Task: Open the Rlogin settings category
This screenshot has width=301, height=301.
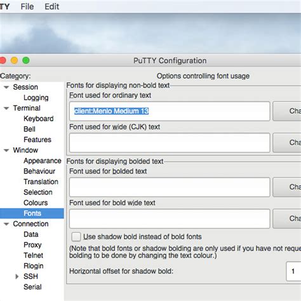Action: point(34,266)
